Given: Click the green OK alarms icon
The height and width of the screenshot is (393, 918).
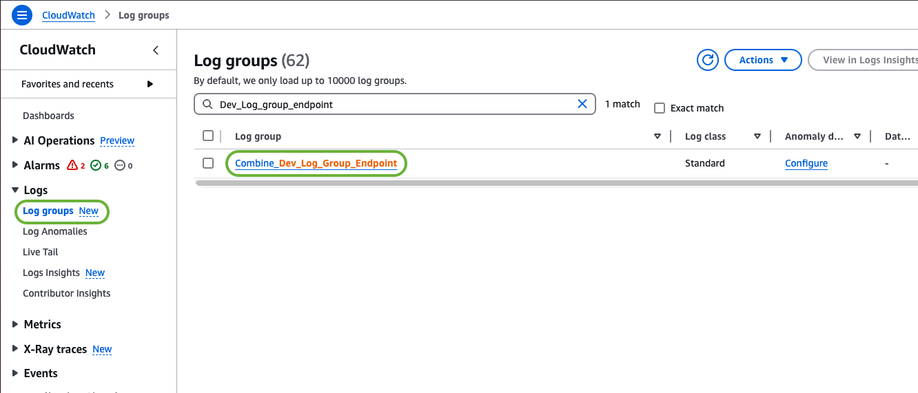Looking at the screenshot, I should coord(96,165).
